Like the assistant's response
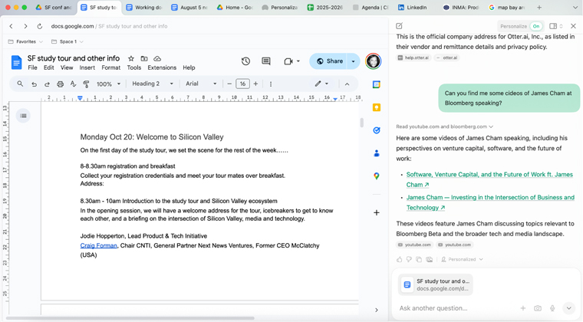The image size is (583, 322). [400, 259]
